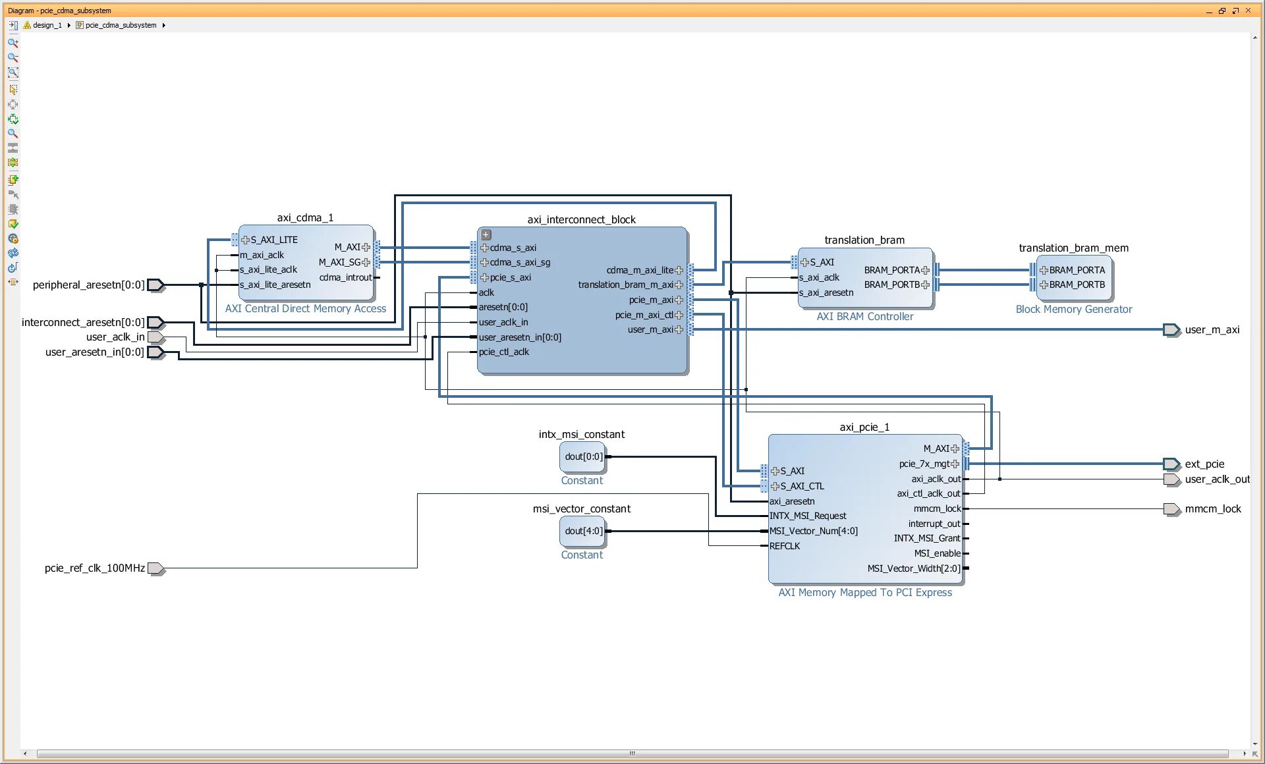Viewport: 1265px width, 764px height.
Task: Click the AXI Memory Mapped To PCI Express label
Action: tap(865, 593)
